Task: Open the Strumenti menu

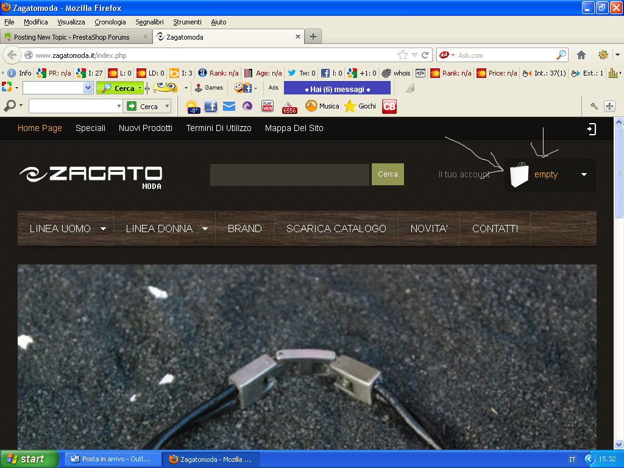Action: [x=187, y=22]
